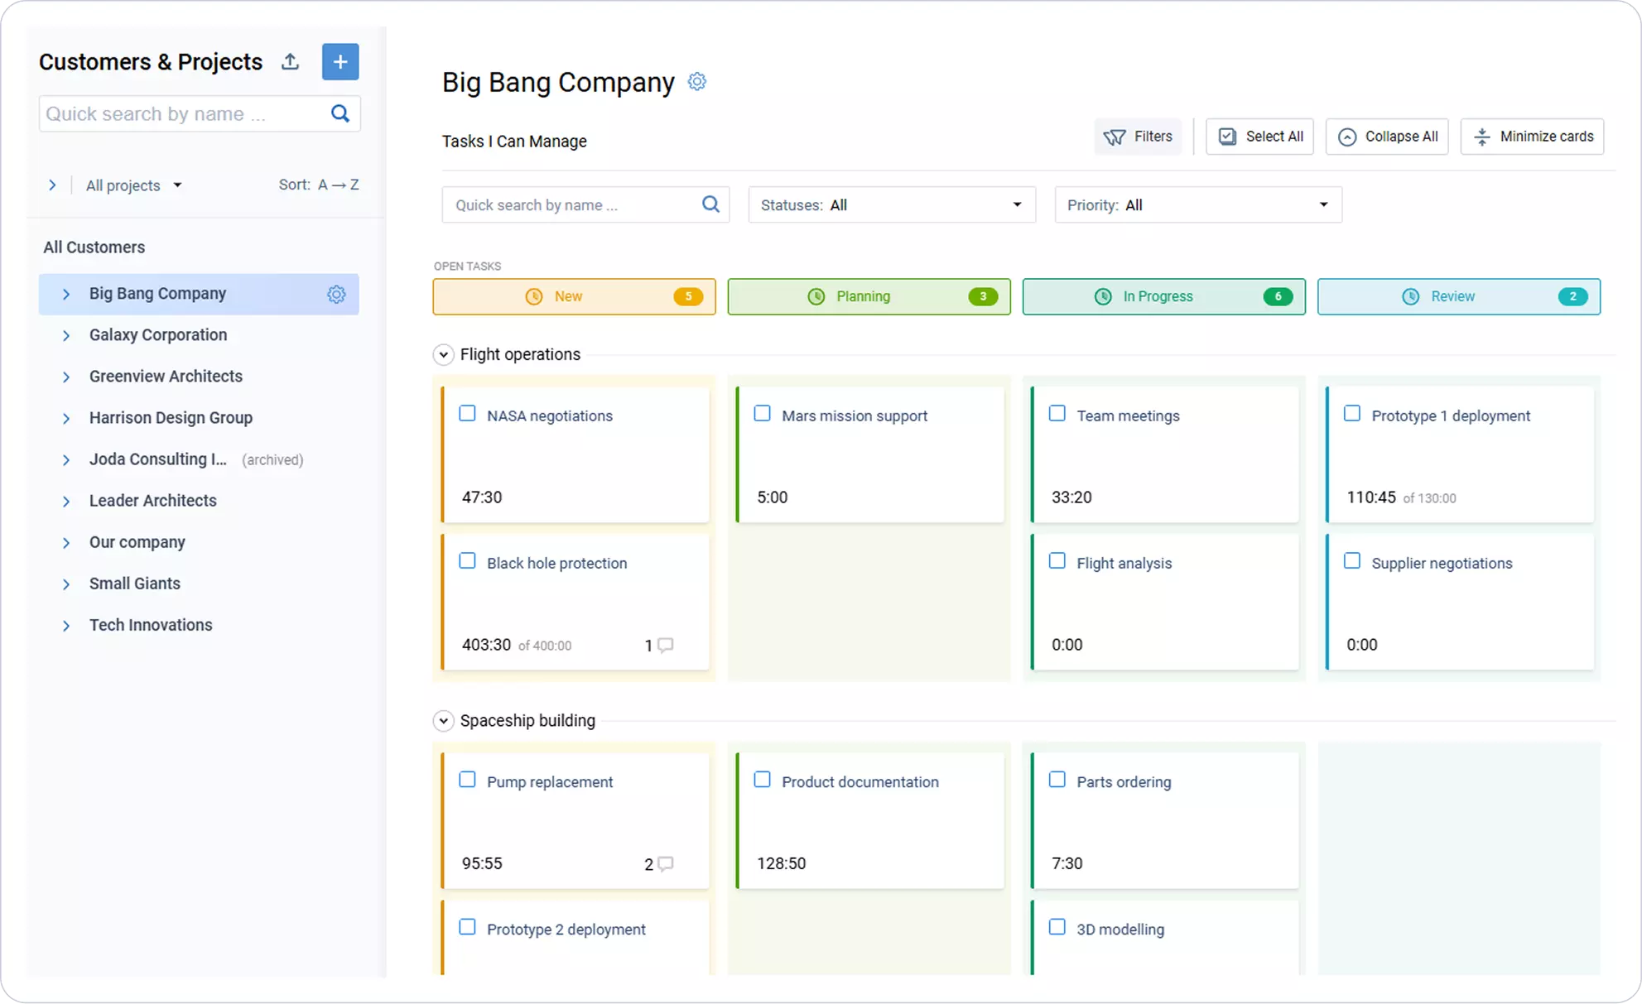Click the progress bar on Prototype 1 deployment card
This screenshot has height=1004, width=1642.
(1401, 497)
